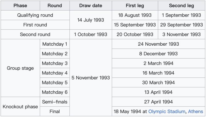Select the Second round cell
Image resolution: width=206 pixels, height=117 pixels.
click(35, 35)
